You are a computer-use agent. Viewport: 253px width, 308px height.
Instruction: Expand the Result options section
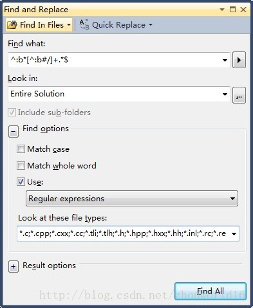click(14, 267)
